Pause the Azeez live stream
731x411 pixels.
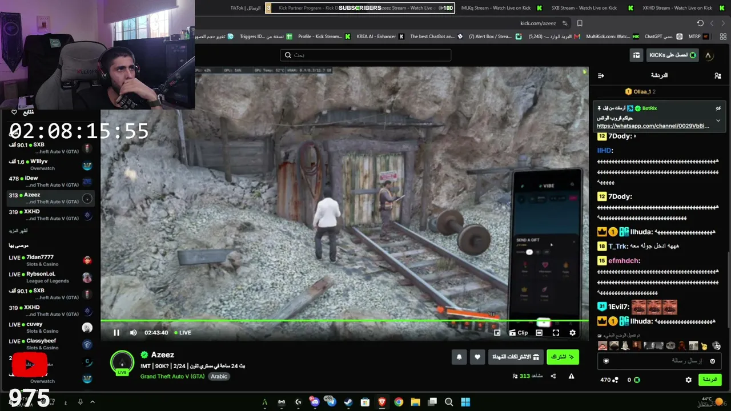(117, 333)
